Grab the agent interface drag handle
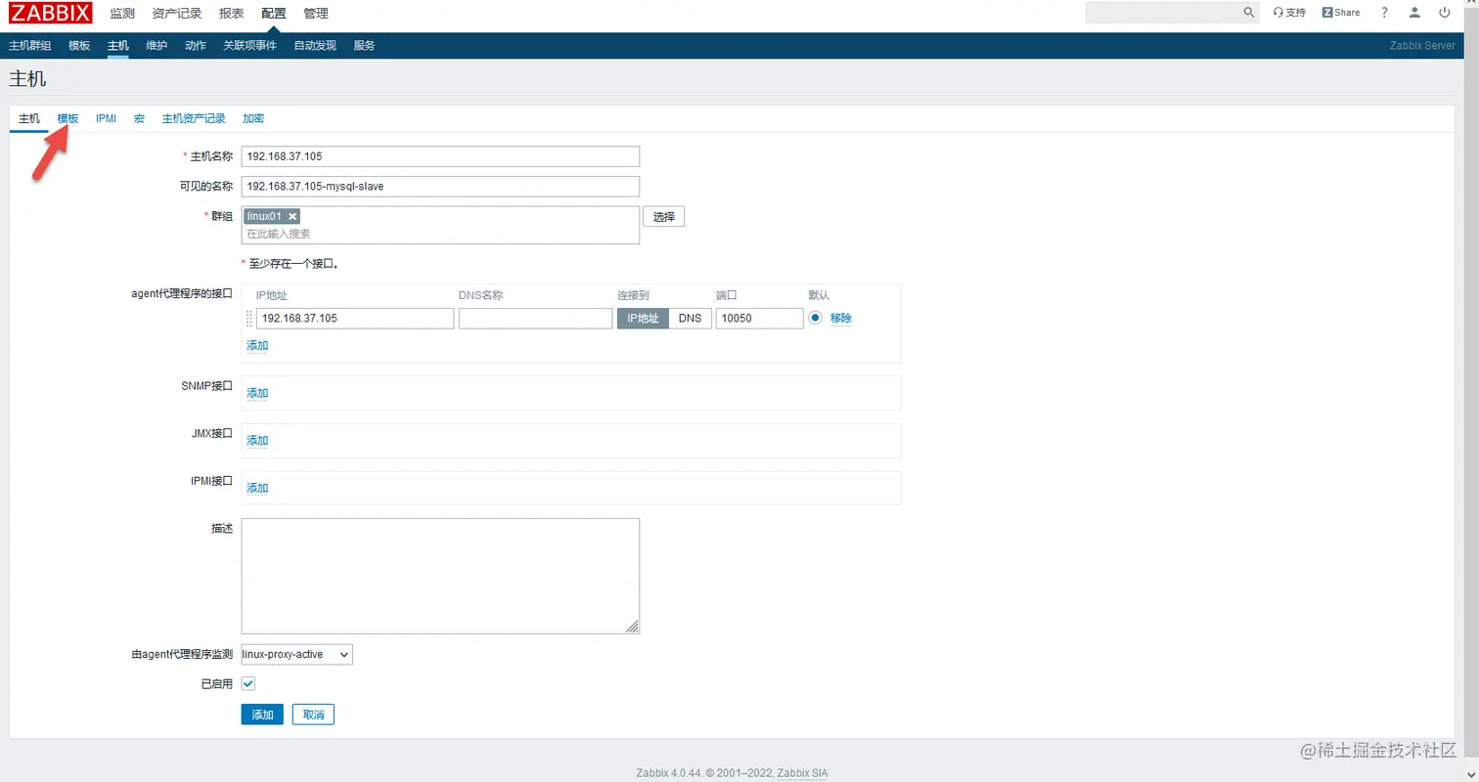 click(x=248, y=319)
